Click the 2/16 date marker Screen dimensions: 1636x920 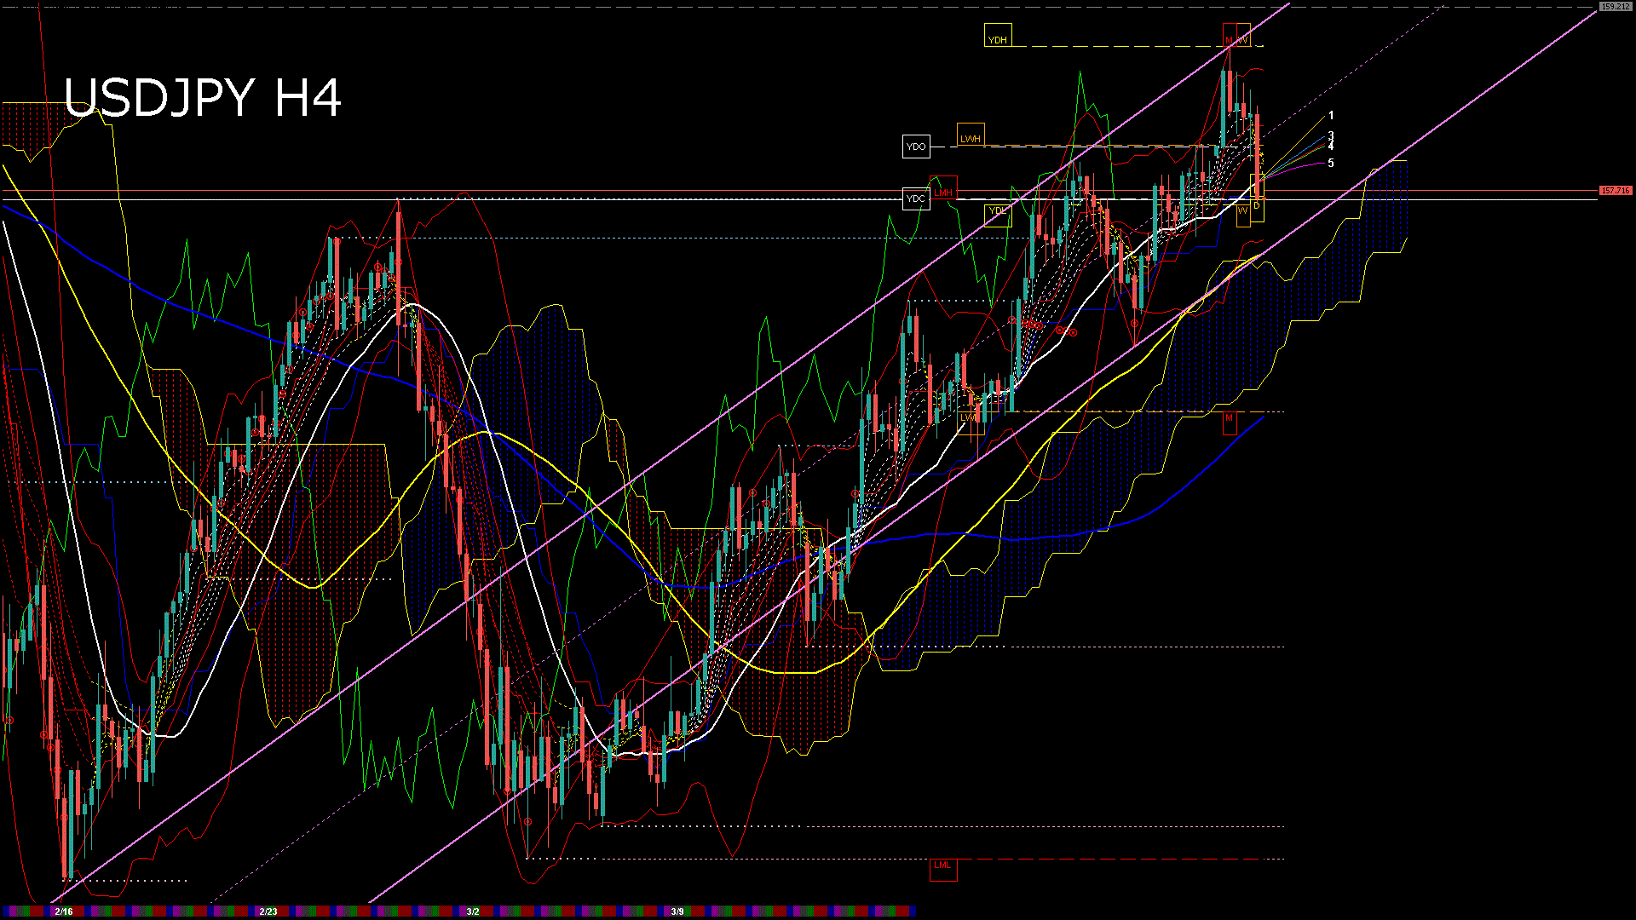(64, 911)
